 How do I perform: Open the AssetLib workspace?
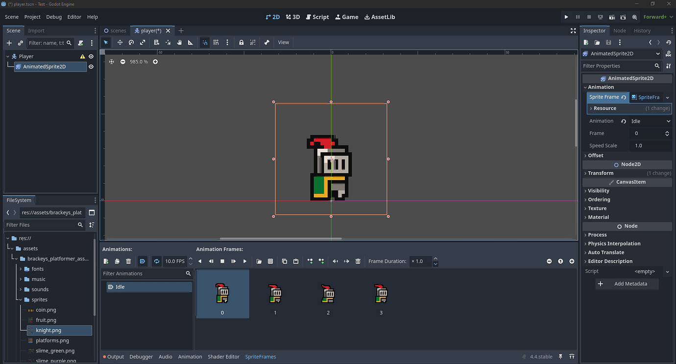[x=380, y=17]
